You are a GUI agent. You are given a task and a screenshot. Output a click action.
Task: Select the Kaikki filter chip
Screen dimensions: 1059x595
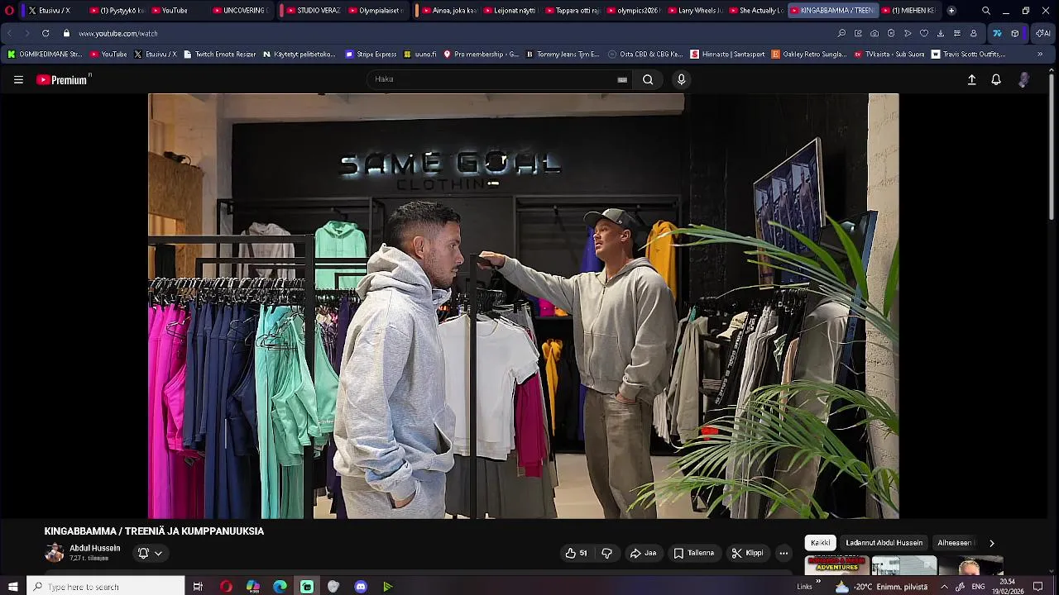(x=821, y=543)
